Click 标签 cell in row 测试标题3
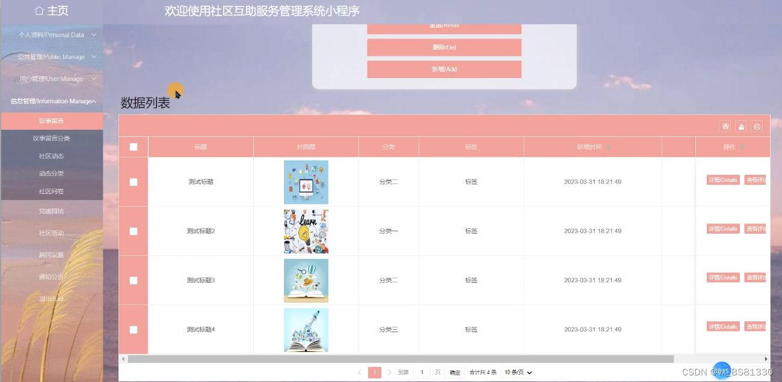This screenshot has height=382, width=782. [471, 280]
